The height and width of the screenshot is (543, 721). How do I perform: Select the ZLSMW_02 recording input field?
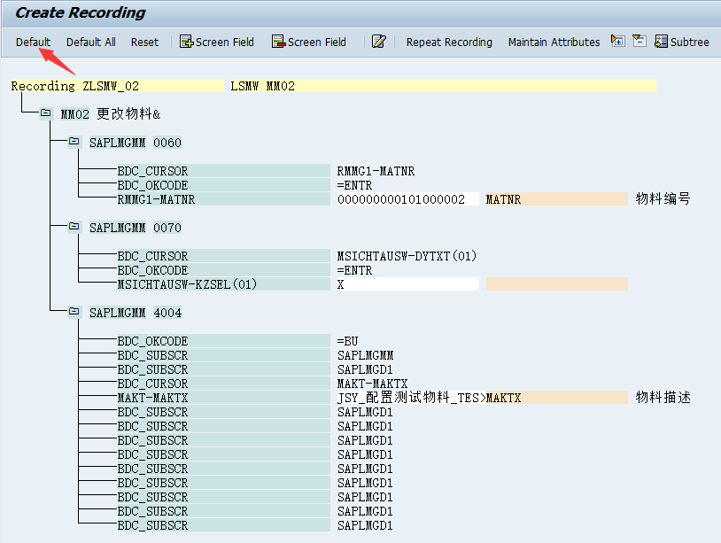pos(149,85)
